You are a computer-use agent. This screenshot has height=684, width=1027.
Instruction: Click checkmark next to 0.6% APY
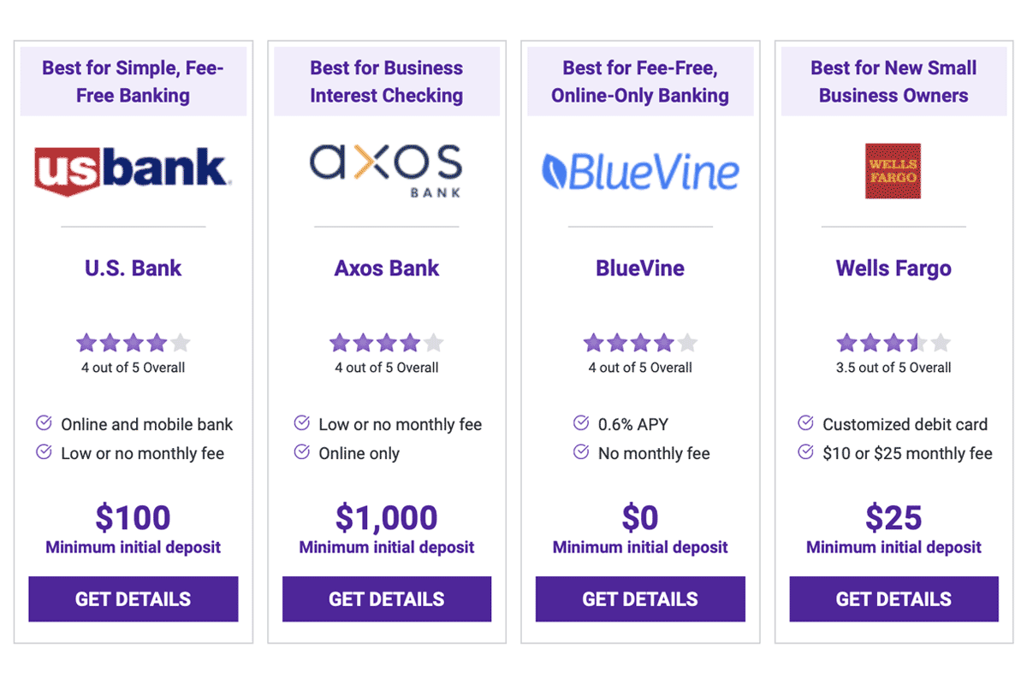pyautogui.click(x=581, y=423)
